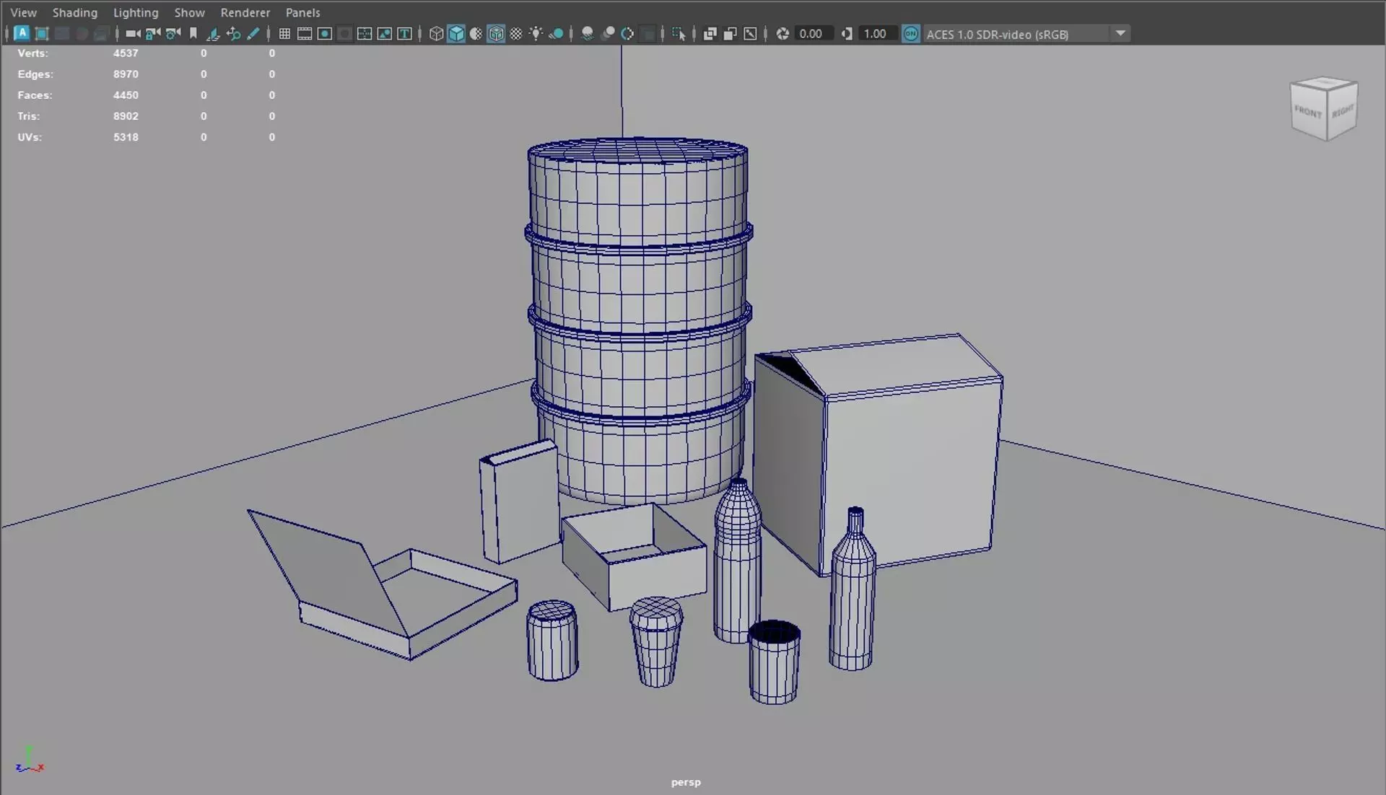Viewport: 1386px width, 795px height.
Task: Click the square region icon beside A icon
Action: tap(42, 33)
